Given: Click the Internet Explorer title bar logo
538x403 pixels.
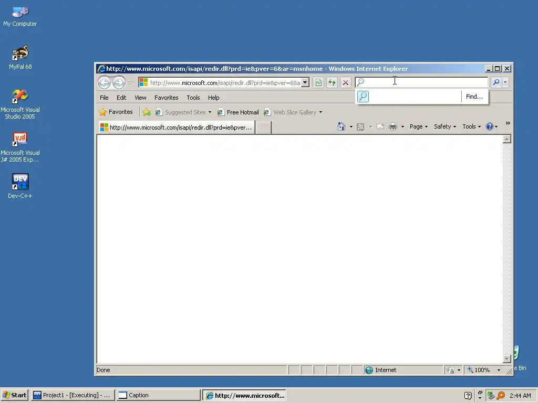Looking at the screenshot, I should click(x=101, y=69).
